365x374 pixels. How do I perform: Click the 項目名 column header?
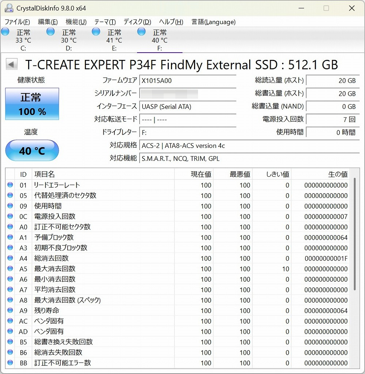point(103,174)
